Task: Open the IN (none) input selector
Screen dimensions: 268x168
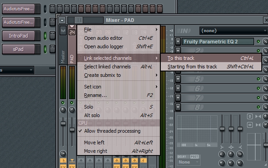Action: (x=234, y=31)
